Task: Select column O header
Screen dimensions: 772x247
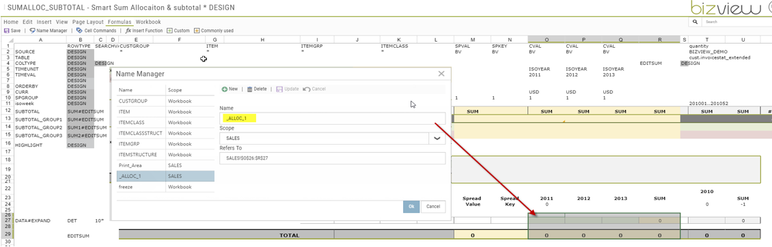Action: point(546,40)
